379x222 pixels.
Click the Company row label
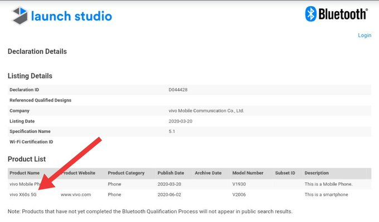pyautogui.click(x=20, y=111)
